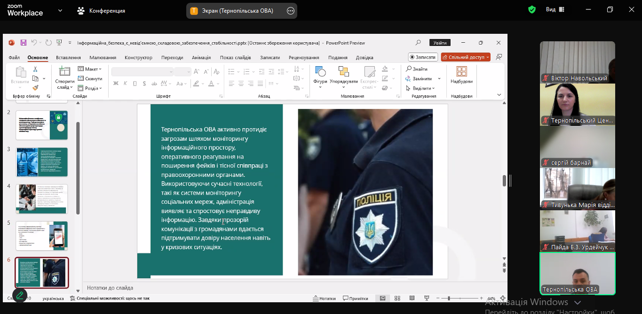Image resolution: width=642 pixels, height=314 pixels.
Task: Click the accessibility status Спеціальні можливості
Action: (110, 299)
